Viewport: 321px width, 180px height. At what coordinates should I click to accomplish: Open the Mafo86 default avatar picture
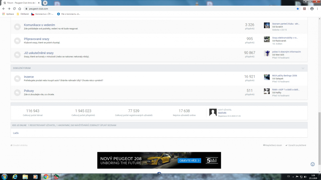(213, 112)
